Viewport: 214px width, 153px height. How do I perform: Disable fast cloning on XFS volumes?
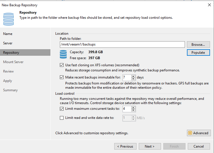pyautogui.click(x=62, y=65)
